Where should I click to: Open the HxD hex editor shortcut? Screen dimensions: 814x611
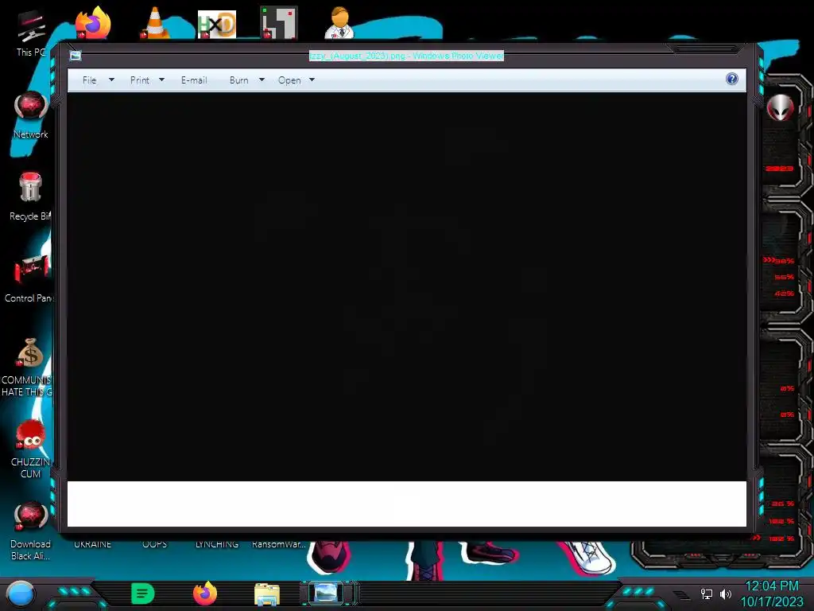click(x=217, y=24)
